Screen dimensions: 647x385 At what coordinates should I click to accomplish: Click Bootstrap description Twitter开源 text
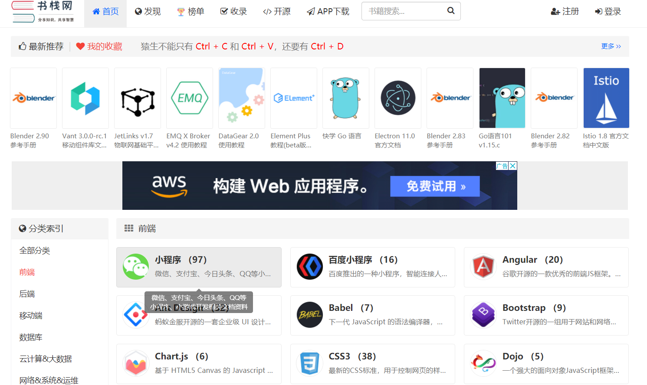(x=559, y=322)
